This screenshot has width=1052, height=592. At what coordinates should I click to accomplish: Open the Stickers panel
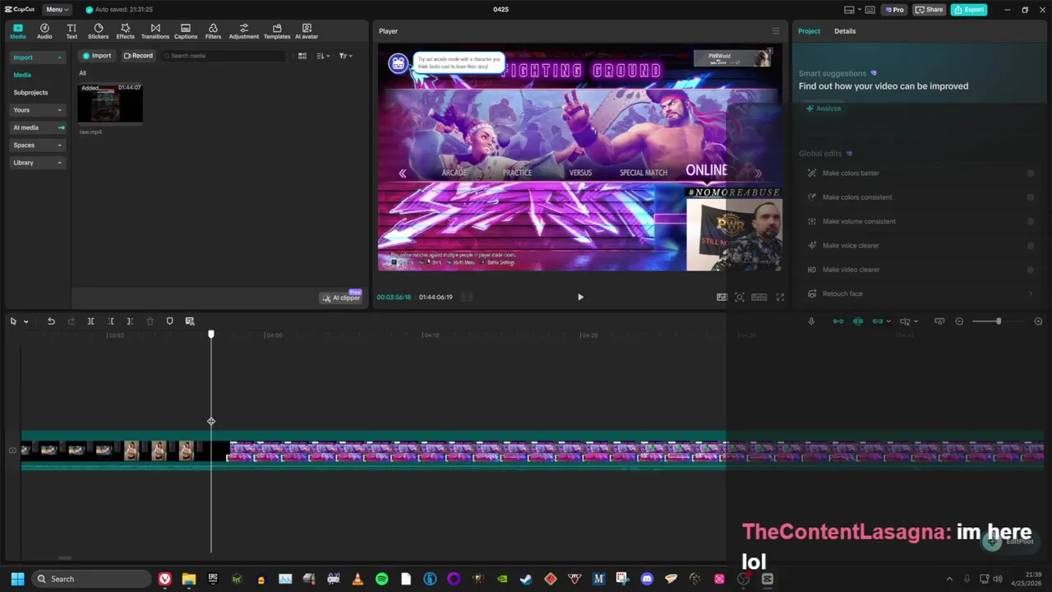pos(99,31)
